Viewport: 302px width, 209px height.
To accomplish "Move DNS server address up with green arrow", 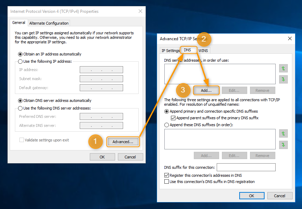I will (x=283, y=69).
